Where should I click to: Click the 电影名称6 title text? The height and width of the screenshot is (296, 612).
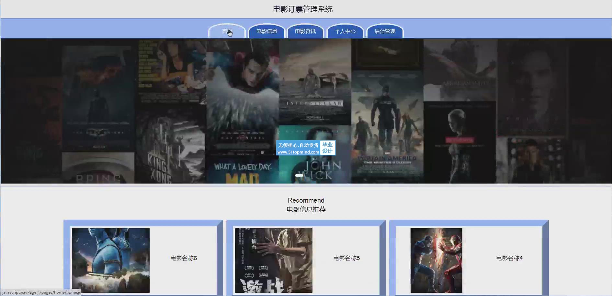184,258
